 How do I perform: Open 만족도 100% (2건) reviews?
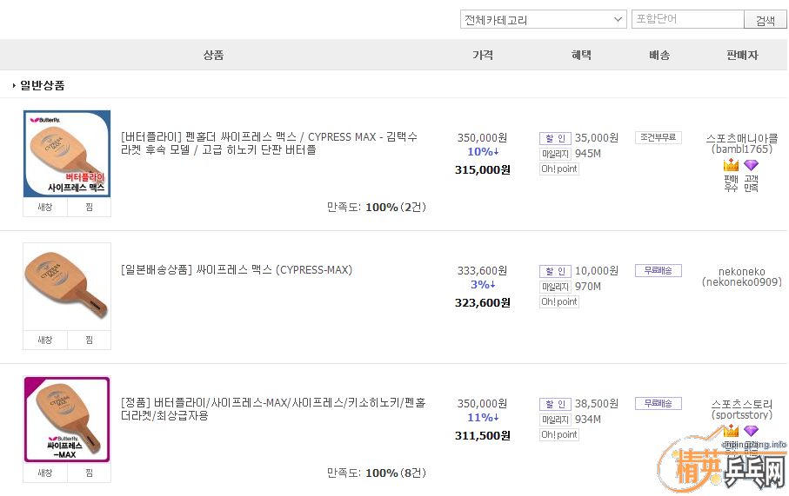377,207
